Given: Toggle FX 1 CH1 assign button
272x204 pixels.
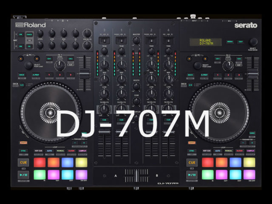Looking at the screenshot, I should tap(49, 59).
